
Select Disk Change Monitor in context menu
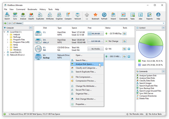(x=87, y=99)
